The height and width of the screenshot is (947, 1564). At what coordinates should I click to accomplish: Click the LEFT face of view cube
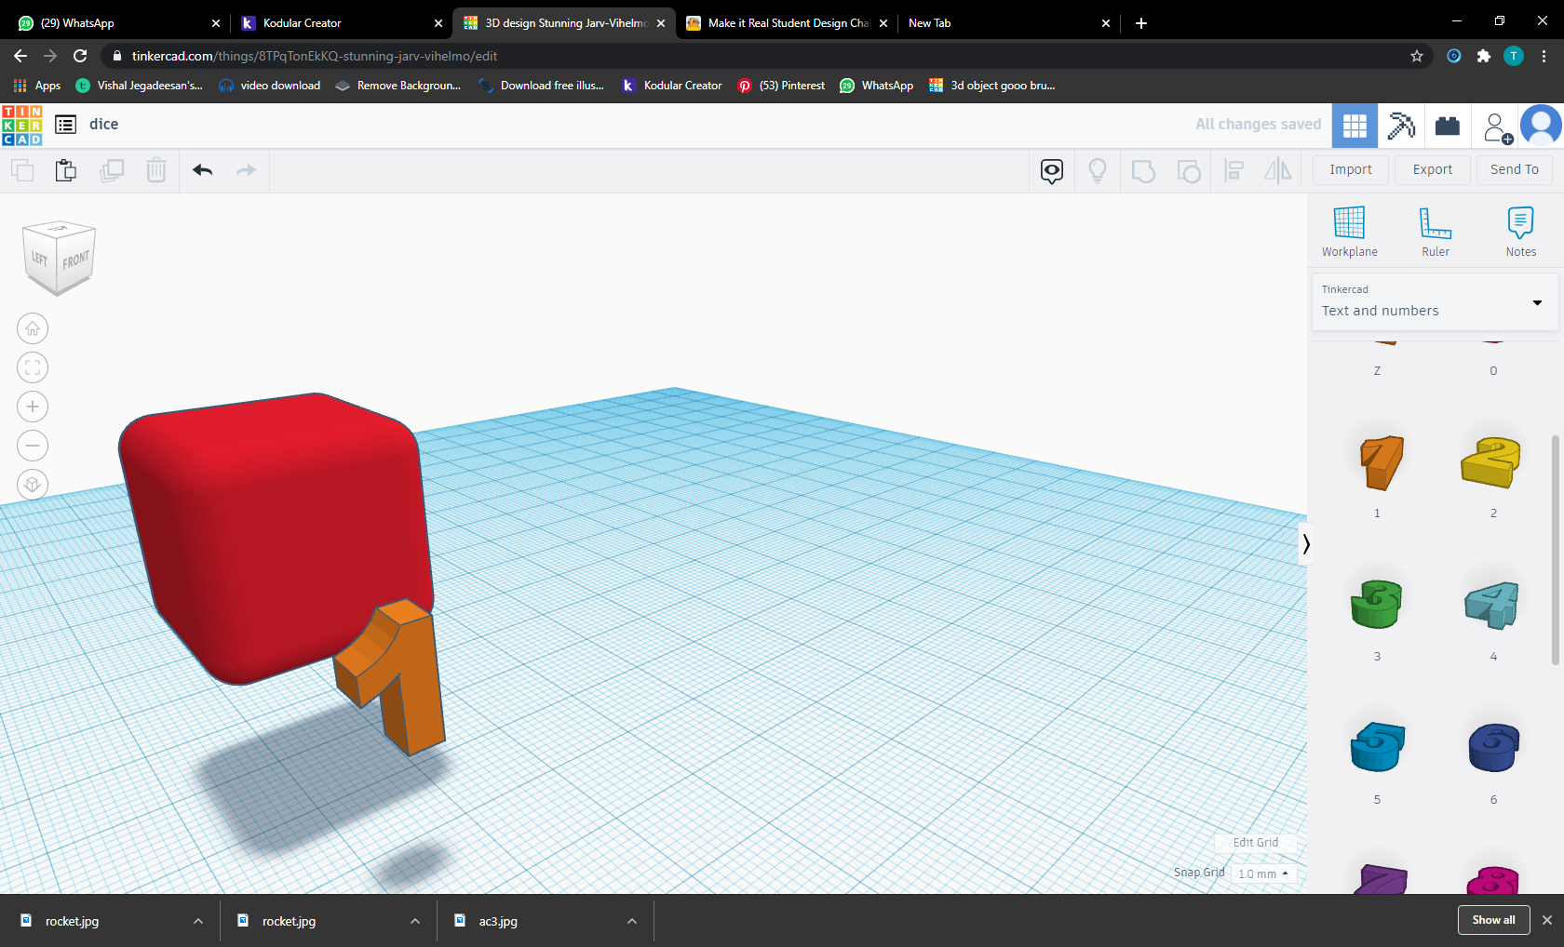click(x=40, y=259)
